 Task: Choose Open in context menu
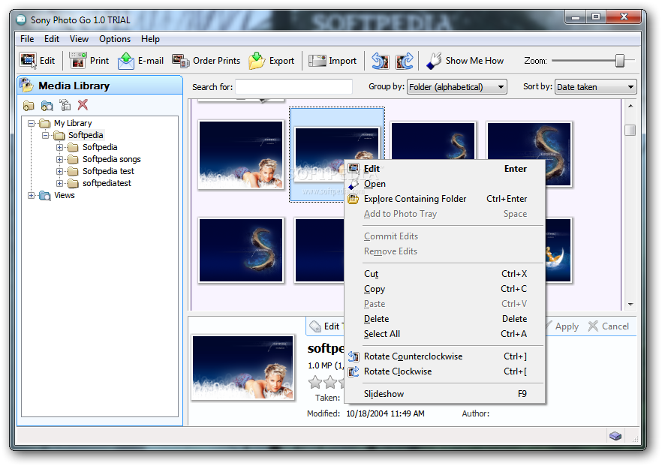tap(445, 184)
